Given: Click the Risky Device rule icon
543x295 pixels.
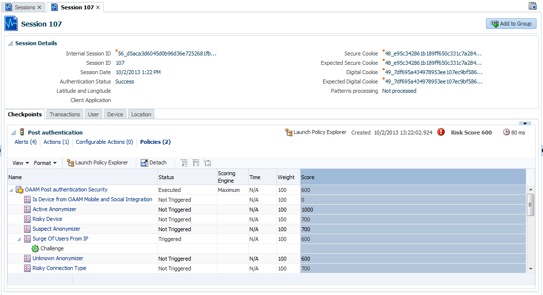Looking at the screenshot, I should click(28, 219).
